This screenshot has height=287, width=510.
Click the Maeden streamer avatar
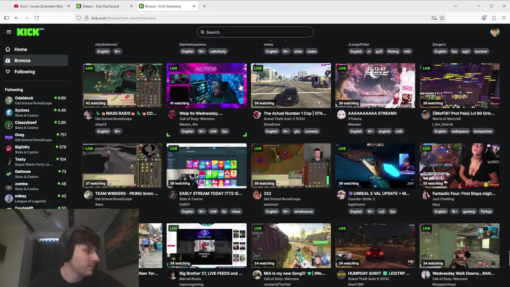click(x=341, y=115)
